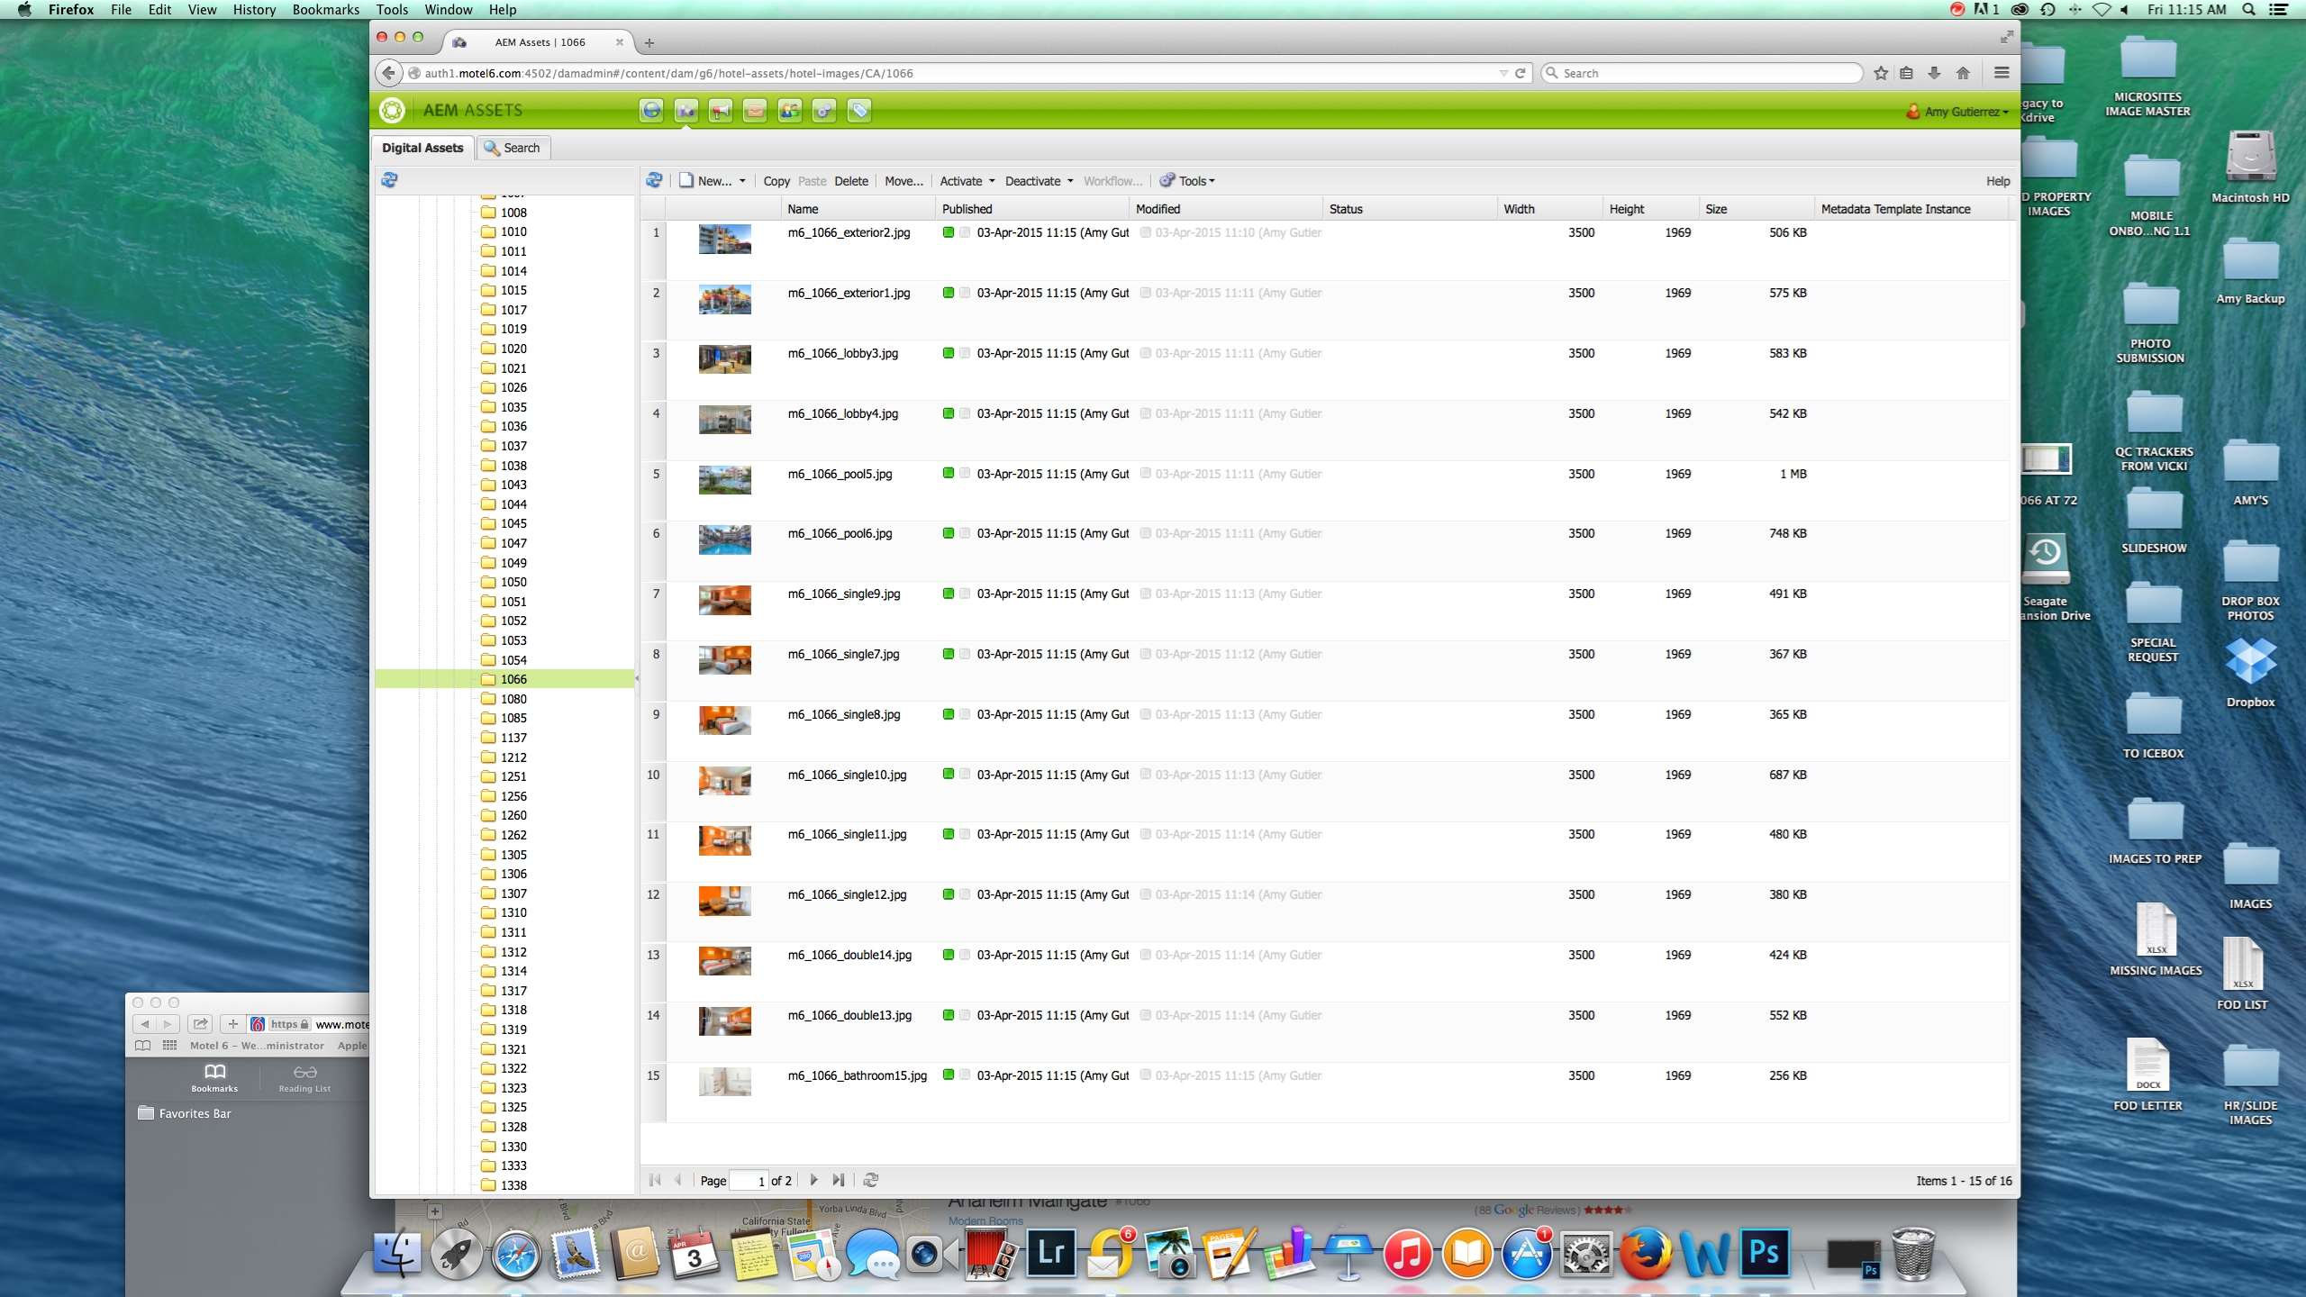
Task: Select m6_1066_pool6.jpg thumbnail
Action: 725,540
